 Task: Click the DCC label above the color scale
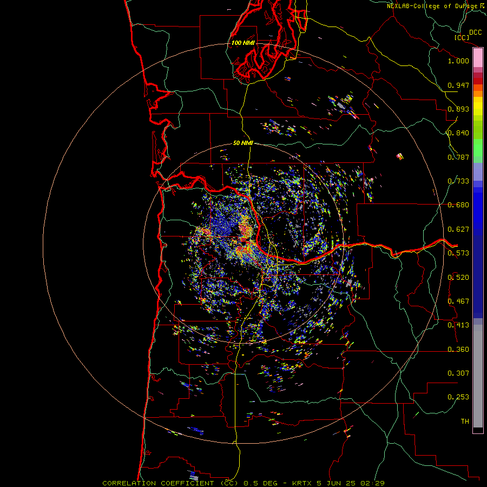coord(476,32)
